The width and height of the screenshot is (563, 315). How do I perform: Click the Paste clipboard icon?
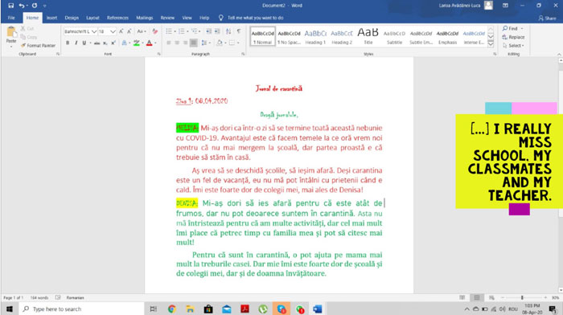pos(11,32)
